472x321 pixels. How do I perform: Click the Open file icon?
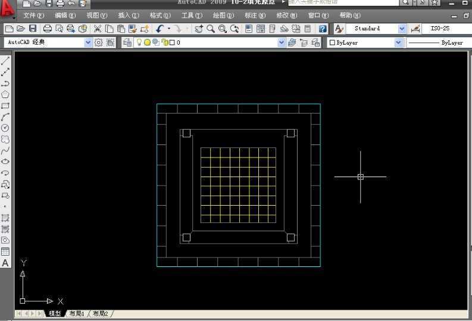21,29
